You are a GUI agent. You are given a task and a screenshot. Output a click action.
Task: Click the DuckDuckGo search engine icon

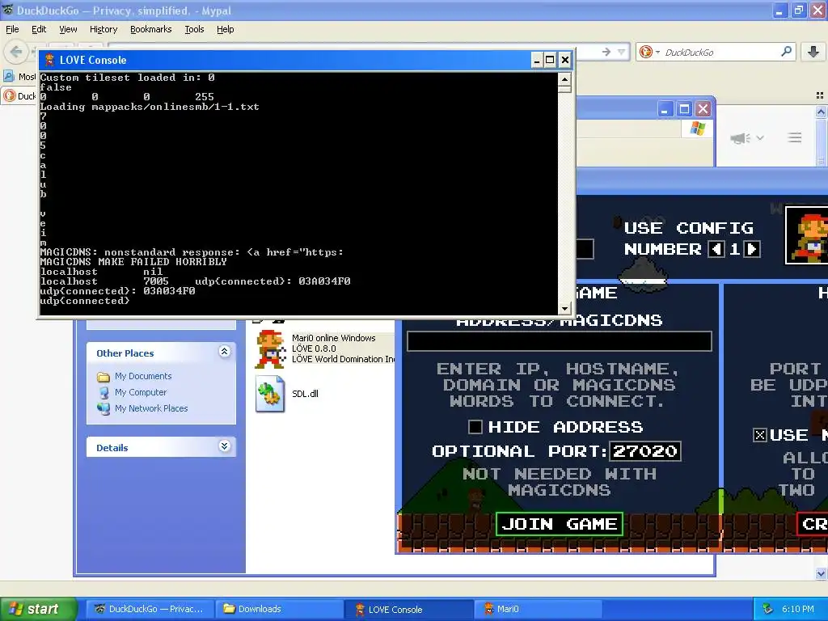point(645,52)
